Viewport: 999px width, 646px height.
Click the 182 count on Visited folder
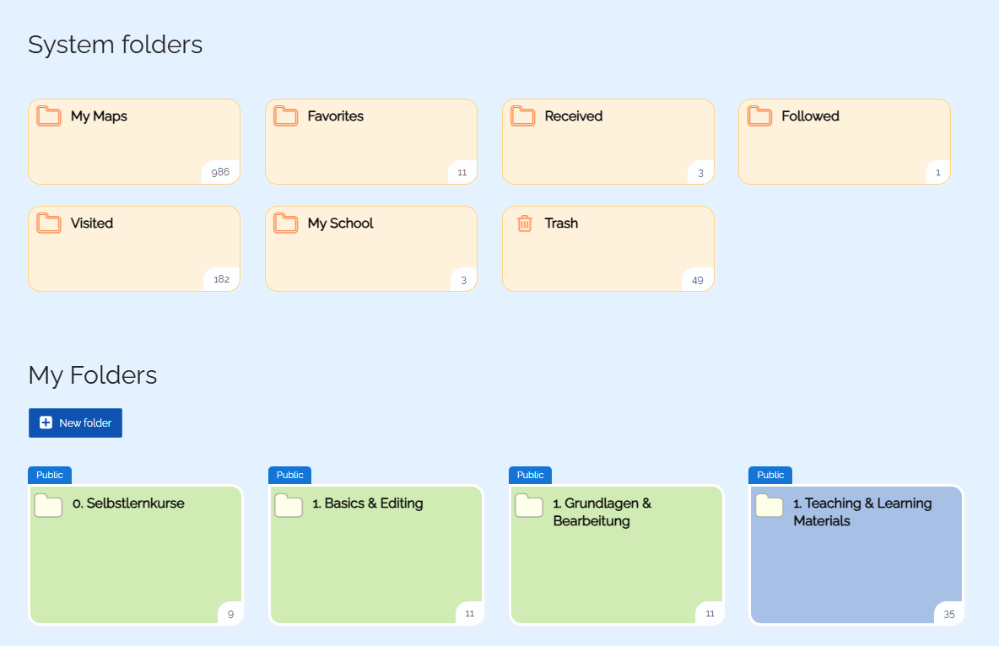[221, 279]
